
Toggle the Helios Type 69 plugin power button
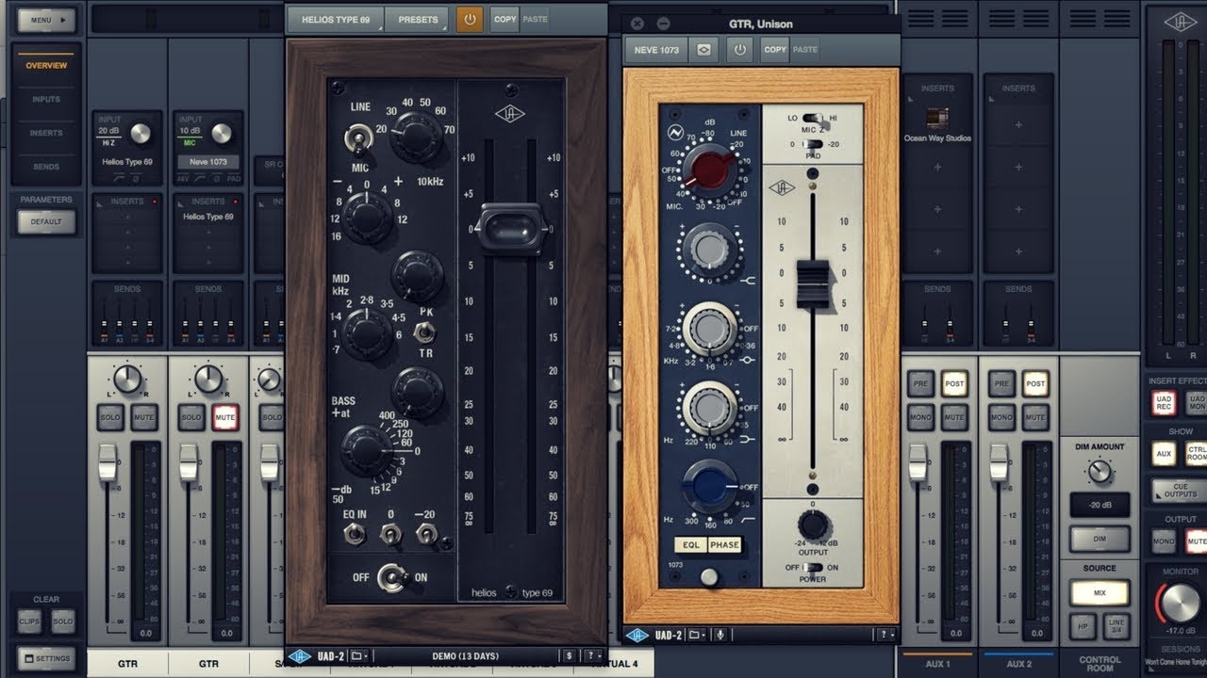coord(470,19)
